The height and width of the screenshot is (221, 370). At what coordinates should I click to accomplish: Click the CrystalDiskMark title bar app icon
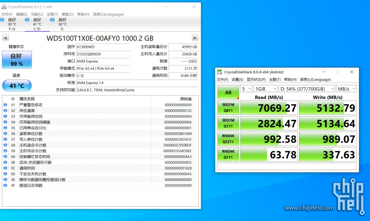(220, 72)
